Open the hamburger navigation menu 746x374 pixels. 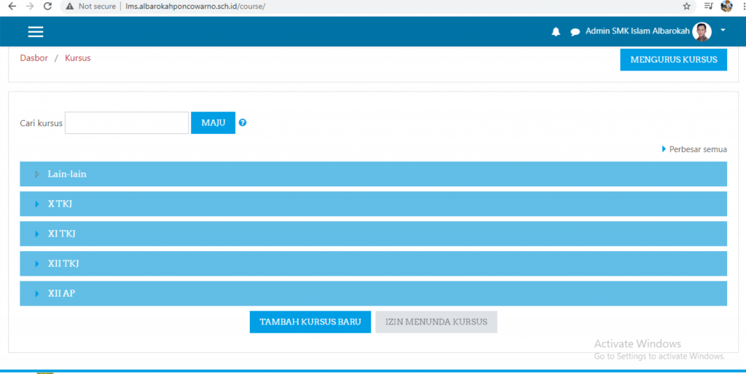click(36, 31)
